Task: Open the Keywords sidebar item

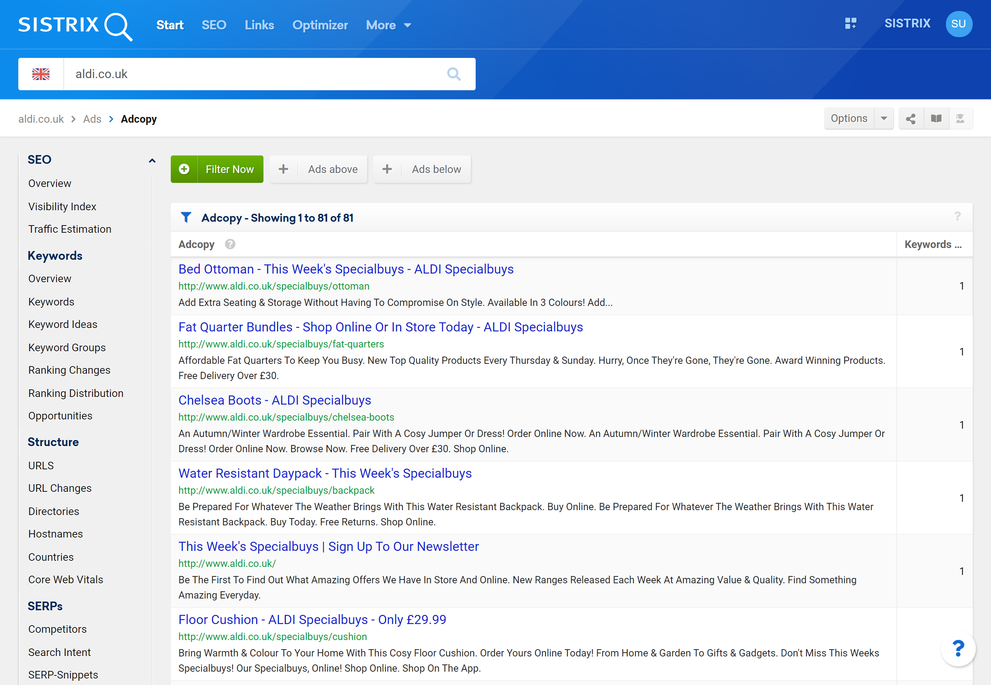Action: 51,302
